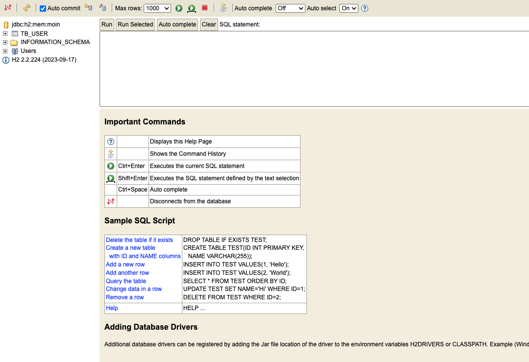Open Command History from the toolbar icon
The image size is (529, 362).
click(x=224, y=7)
